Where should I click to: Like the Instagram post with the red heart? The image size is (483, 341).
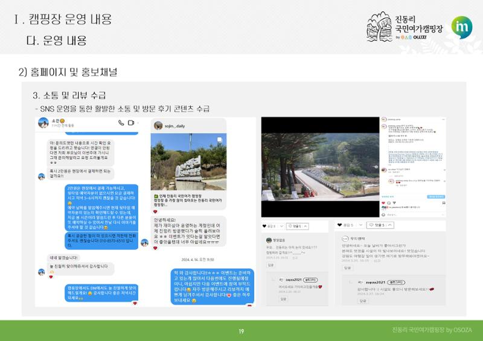coord(383,203)
